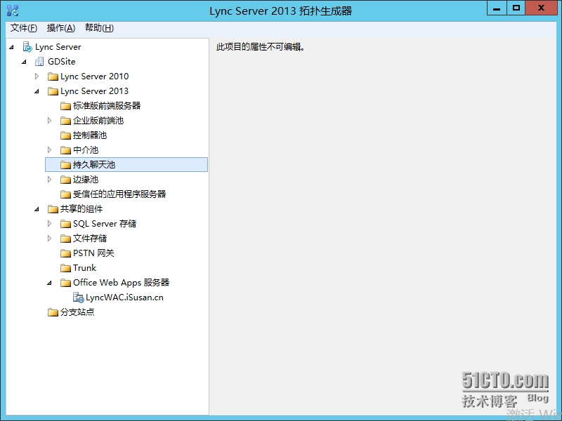Image resolution: width=562 pixels, height=421 pixels.
Task: Select the Lync Server 2010 label
Action: click(x=95, y=76)
